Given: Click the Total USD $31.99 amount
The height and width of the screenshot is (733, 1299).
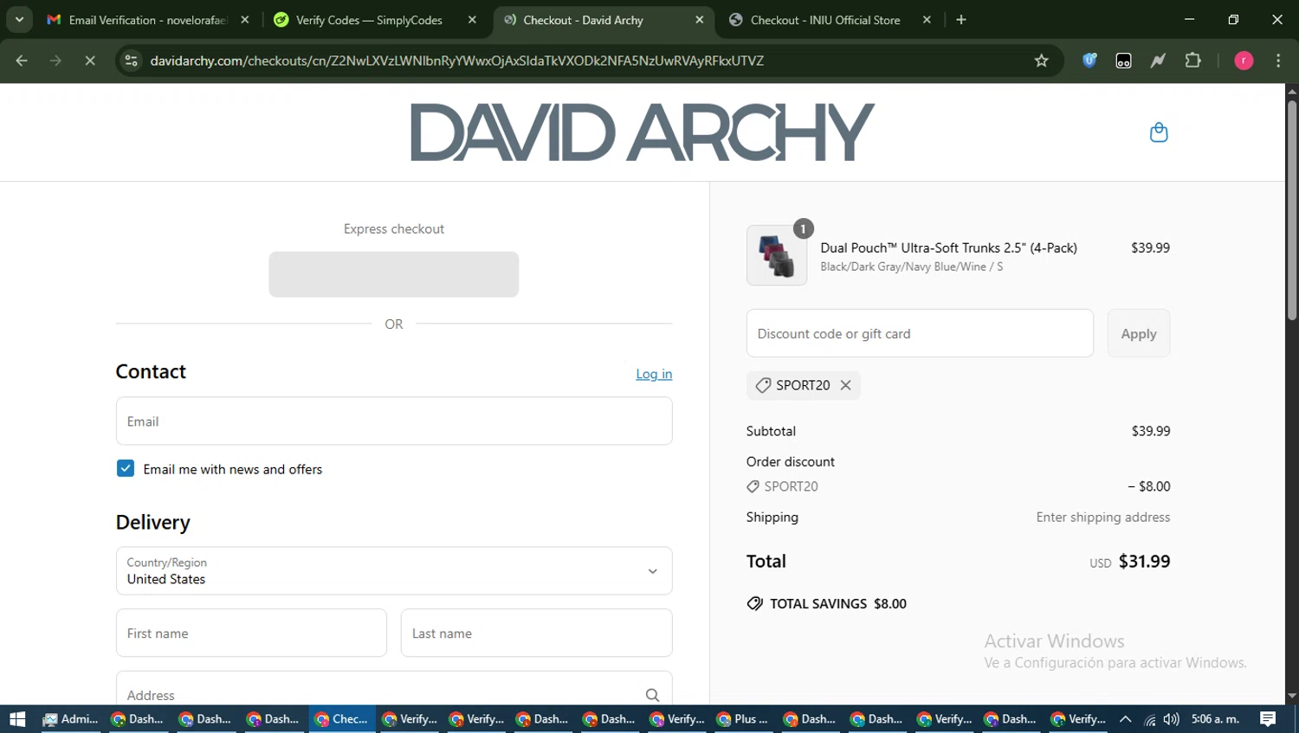Looking at the screenshot, I should pyautogui.click(x=1130, y=561).
